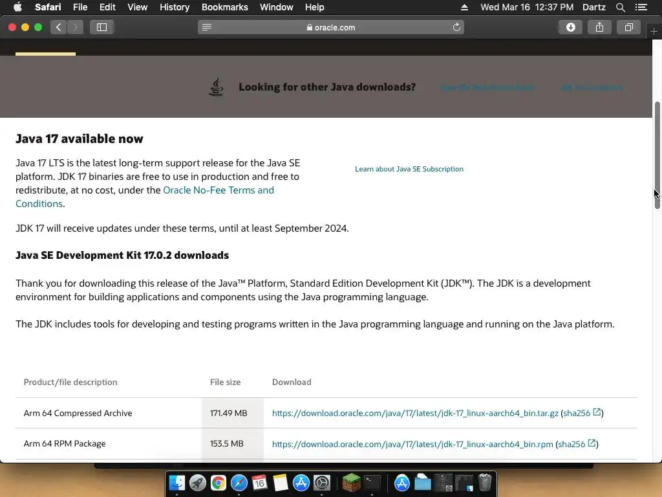
Task: Click the Arm 64 RPM Package label
Action: tap(65, 444)
